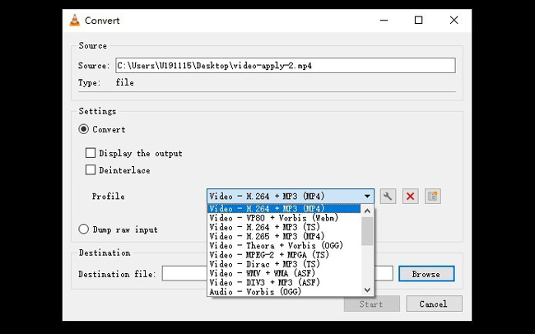Click the profile list scroll up arrow
The width and height of the screenshot is (535, 334).
coord(367,211)
